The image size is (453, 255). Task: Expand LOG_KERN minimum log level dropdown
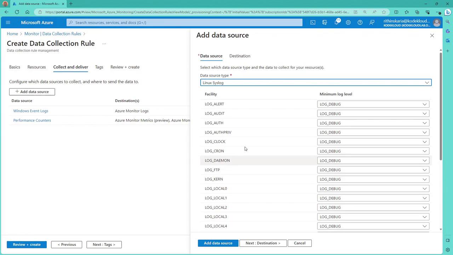click(x=373, y=179)
